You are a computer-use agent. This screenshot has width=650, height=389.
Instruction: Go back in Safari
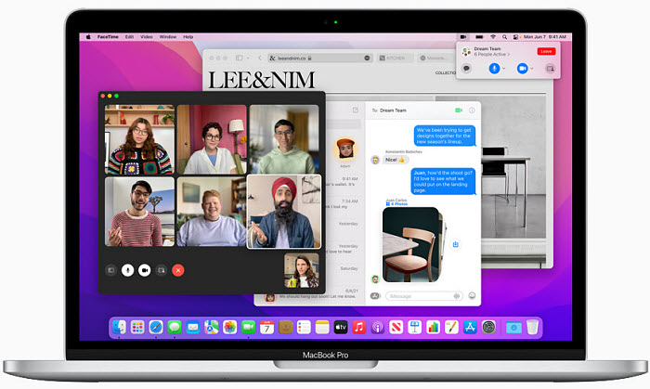[260, 58]
